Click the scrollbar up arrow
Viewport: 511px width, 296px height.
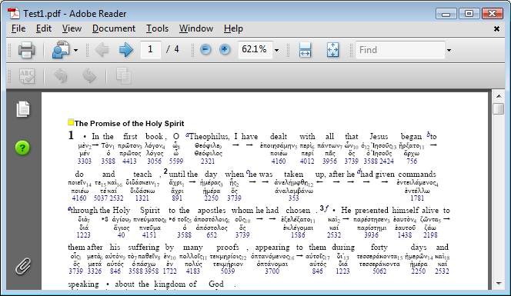[499, 96]
